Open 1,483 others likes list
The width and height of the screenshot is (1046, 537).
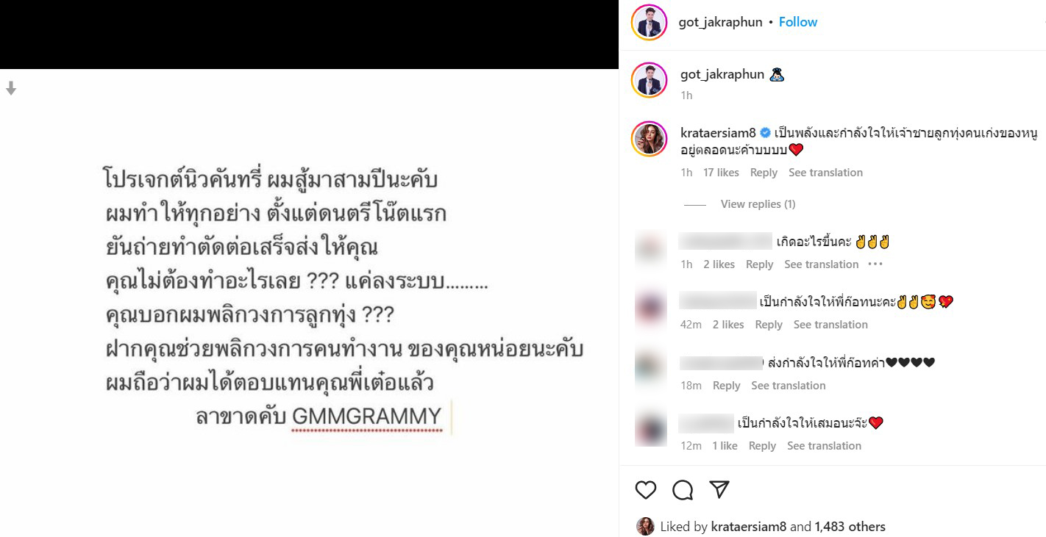(848, 527)
